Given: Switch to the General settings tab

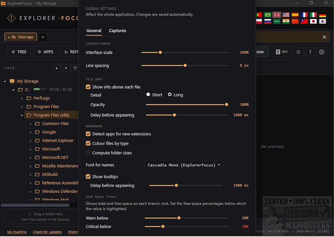Looking at the screenshot, I should tap(94, 31).
